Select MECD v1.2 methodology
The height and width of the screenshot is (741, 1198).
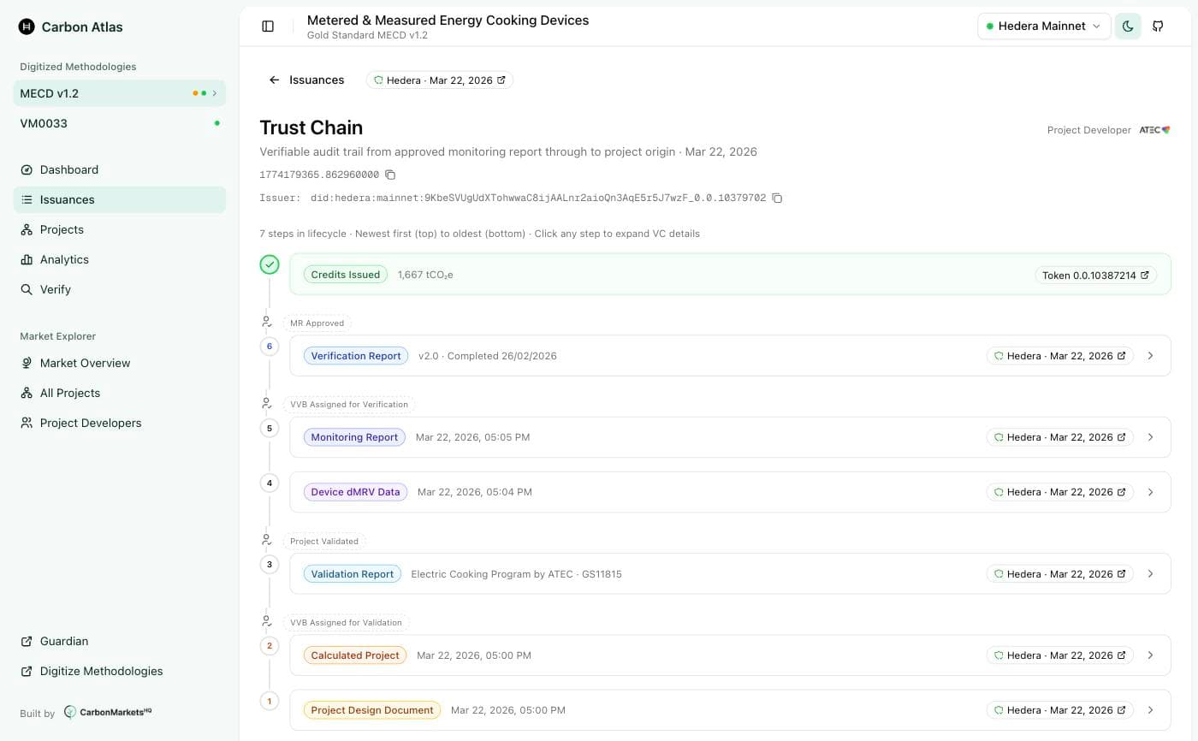point(120,93)
